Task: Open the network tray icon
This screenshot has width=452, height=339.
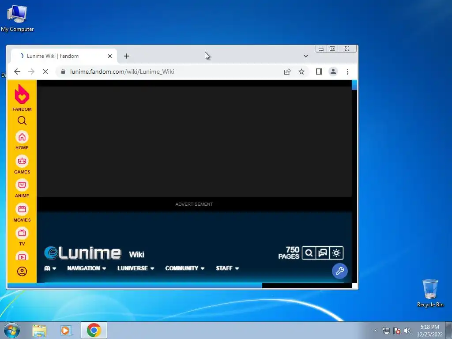Action: pyautogui.click(x=386, y=331)
